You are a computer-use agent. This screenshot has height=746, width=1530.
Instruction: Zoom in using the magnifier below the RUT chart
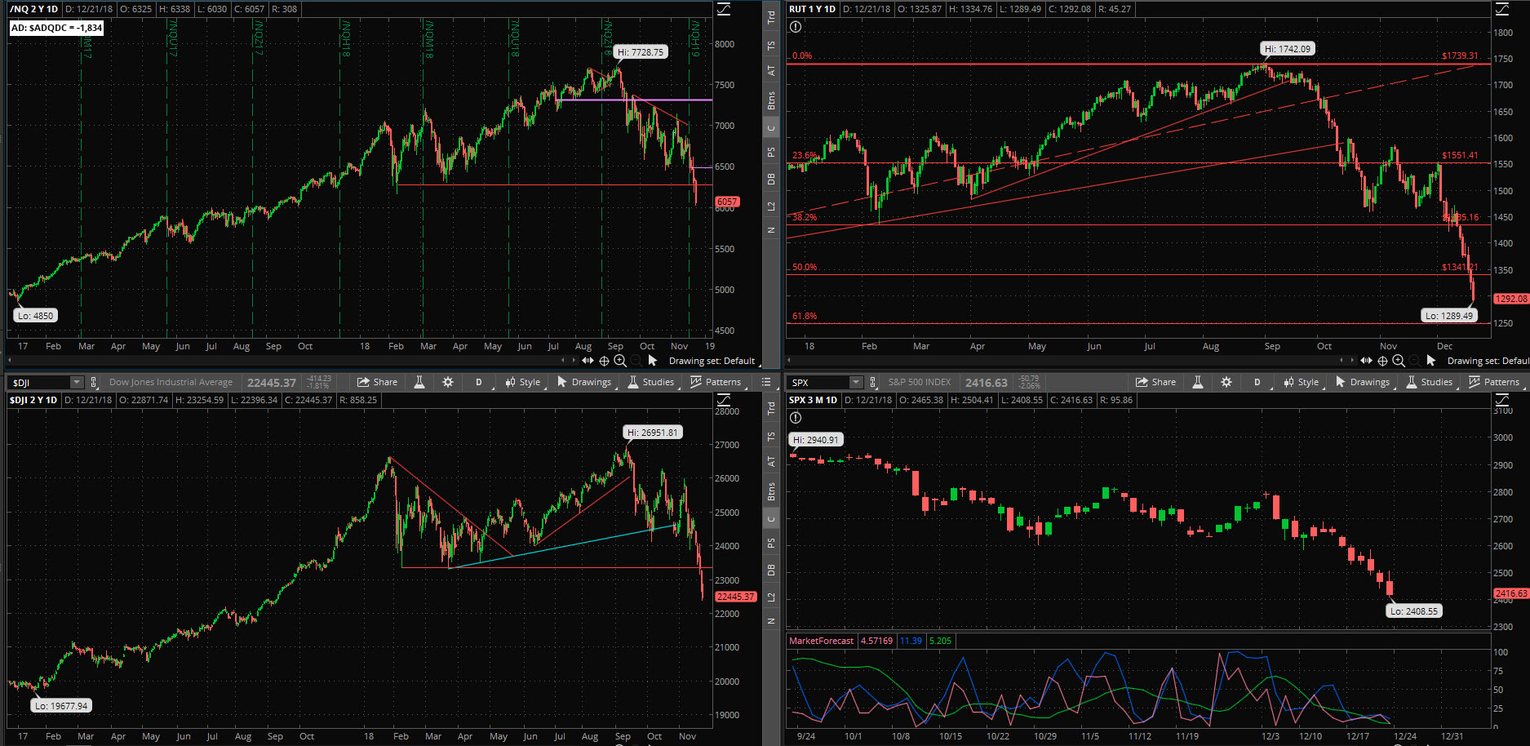tap(1399, 361)
